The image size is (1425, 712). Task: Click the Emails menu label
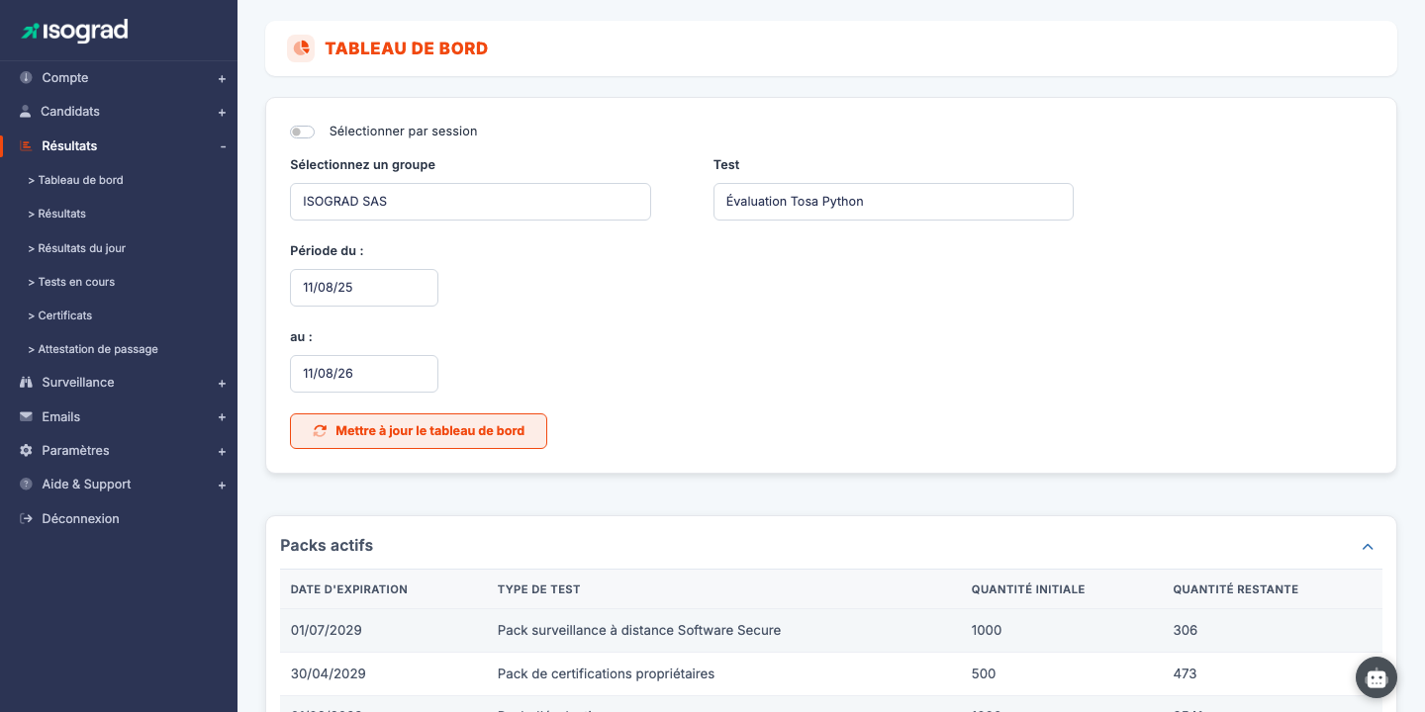(x=61, y=417)
